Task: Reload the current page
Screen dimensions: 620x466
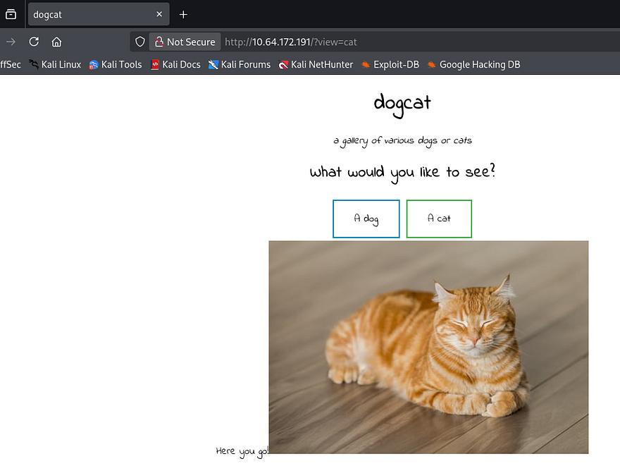Action: pos(34,42)
